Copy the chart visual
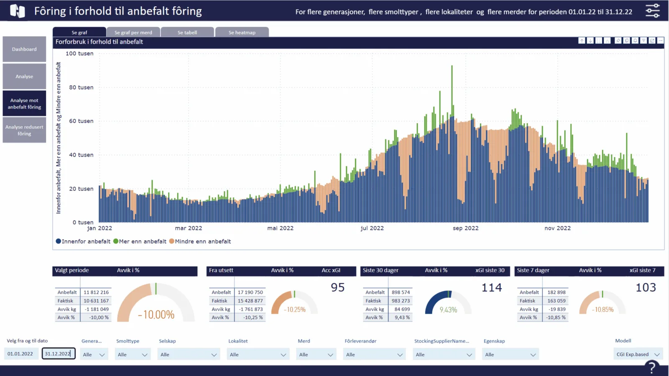669x376 pixels. tap(626, 41)
